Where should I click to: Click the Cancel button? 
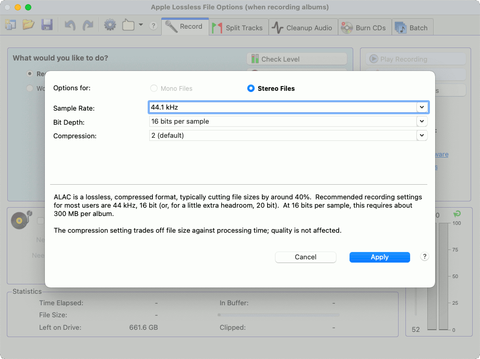click(306, 257)
